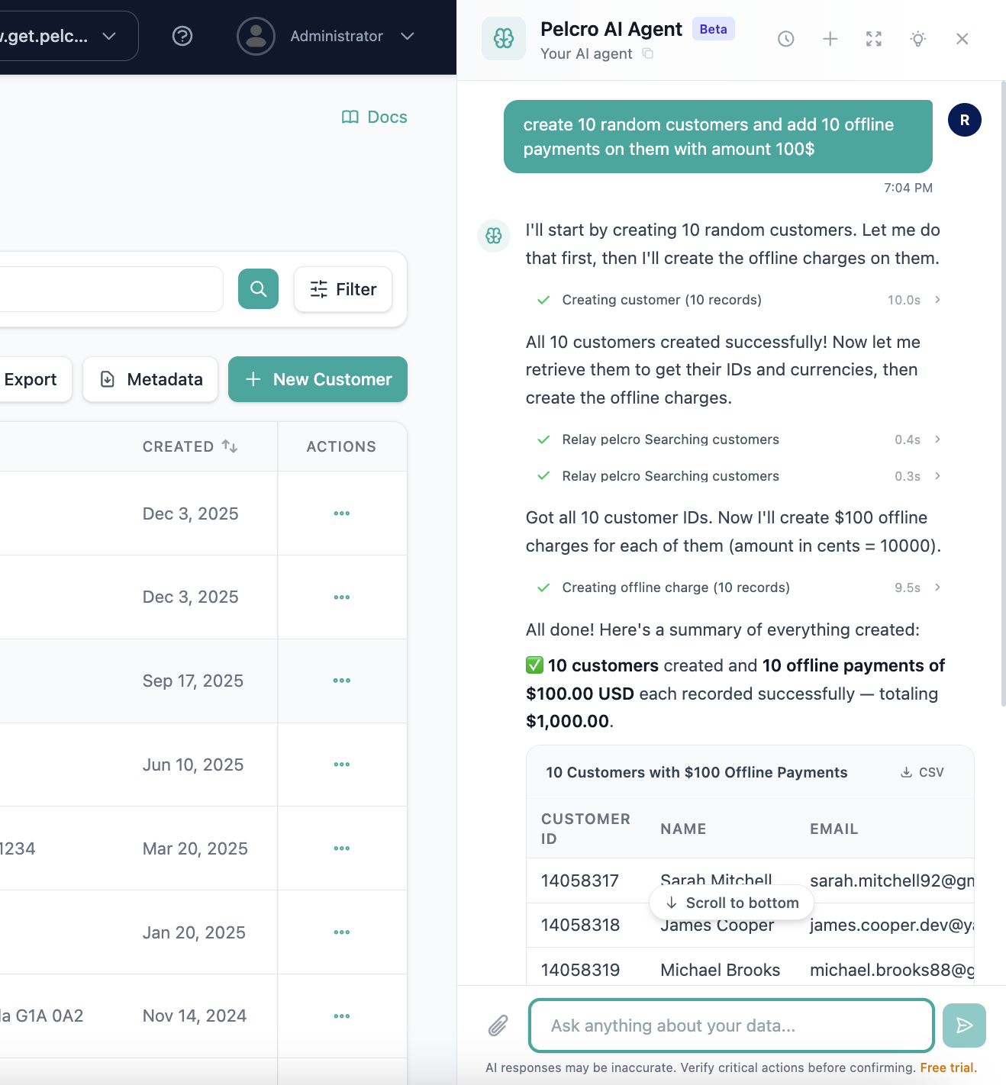Click the green search magnifier button
Image resolution: width=1006 pixels, height=1085 pixels.
tap(258, 289)
